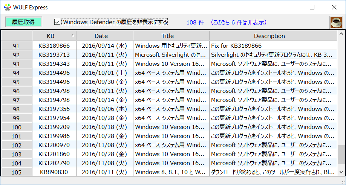Minimize the WULF Express window
The height and width of the screenshot is (185, 346).
click(x=290, y=7)
